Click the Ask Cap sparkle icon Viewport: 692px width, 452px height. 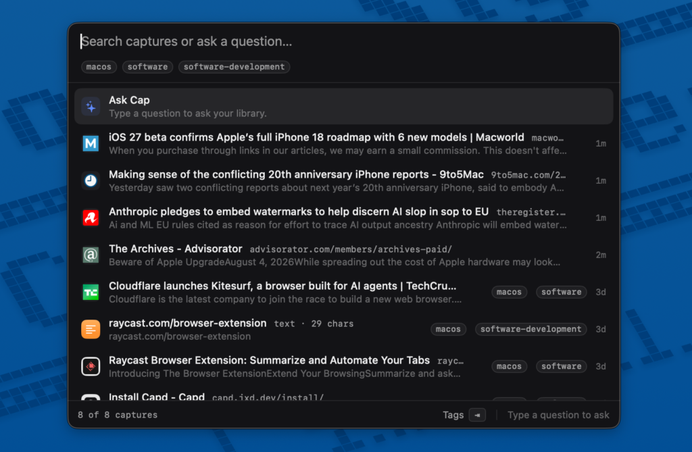[x=91, y=106]
